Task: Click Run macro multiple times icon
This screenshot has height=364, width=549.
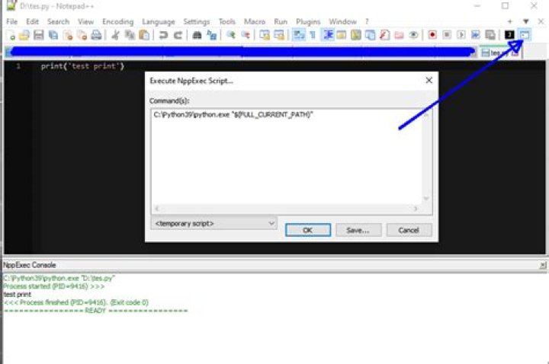Action: (476, 35)
